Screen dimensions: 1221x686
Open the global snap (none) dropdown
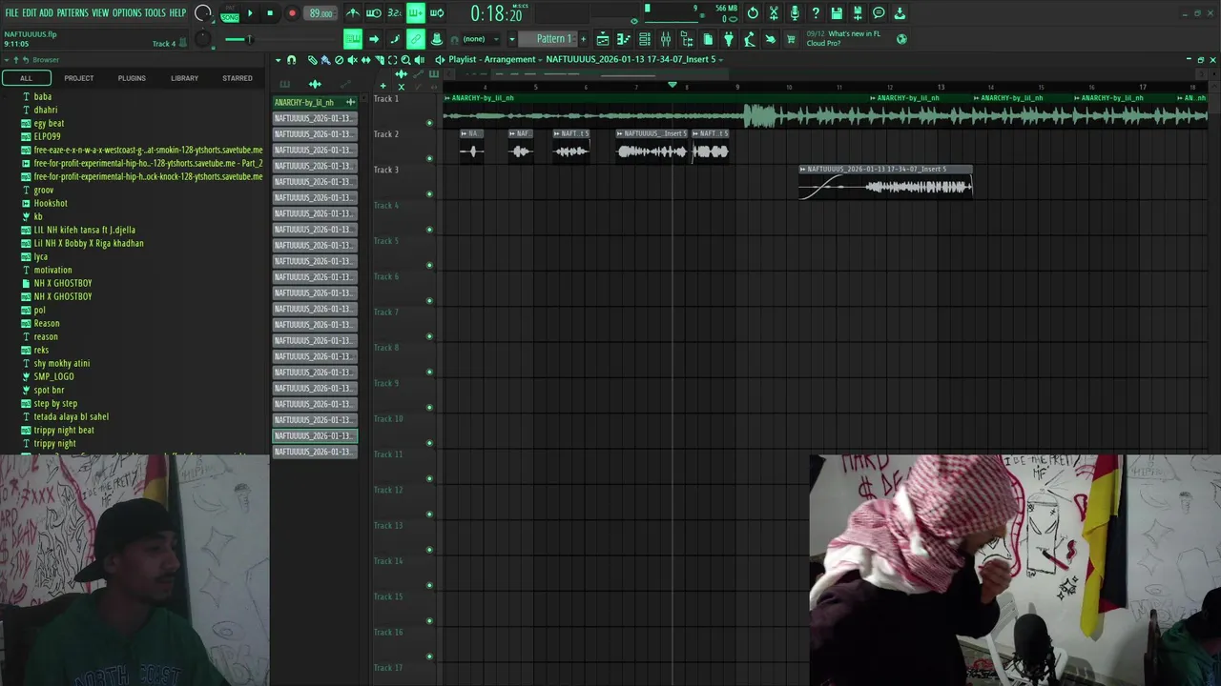[x=480, y=39]
